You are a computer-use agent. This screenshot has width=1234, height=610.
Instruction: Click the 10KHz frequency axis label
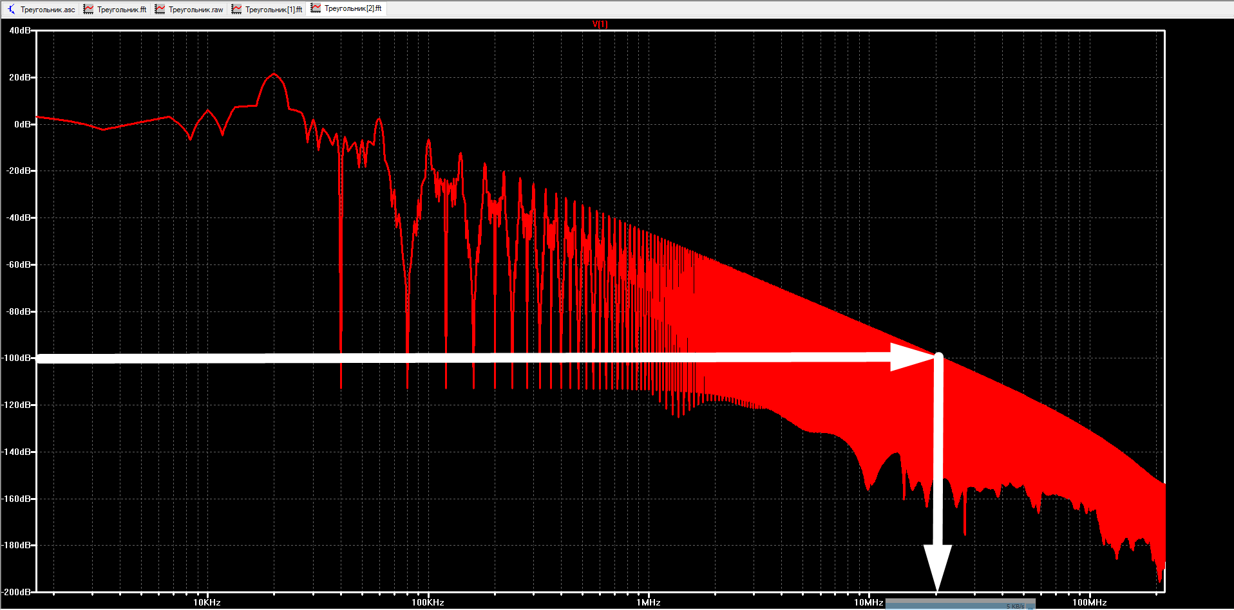207,602
